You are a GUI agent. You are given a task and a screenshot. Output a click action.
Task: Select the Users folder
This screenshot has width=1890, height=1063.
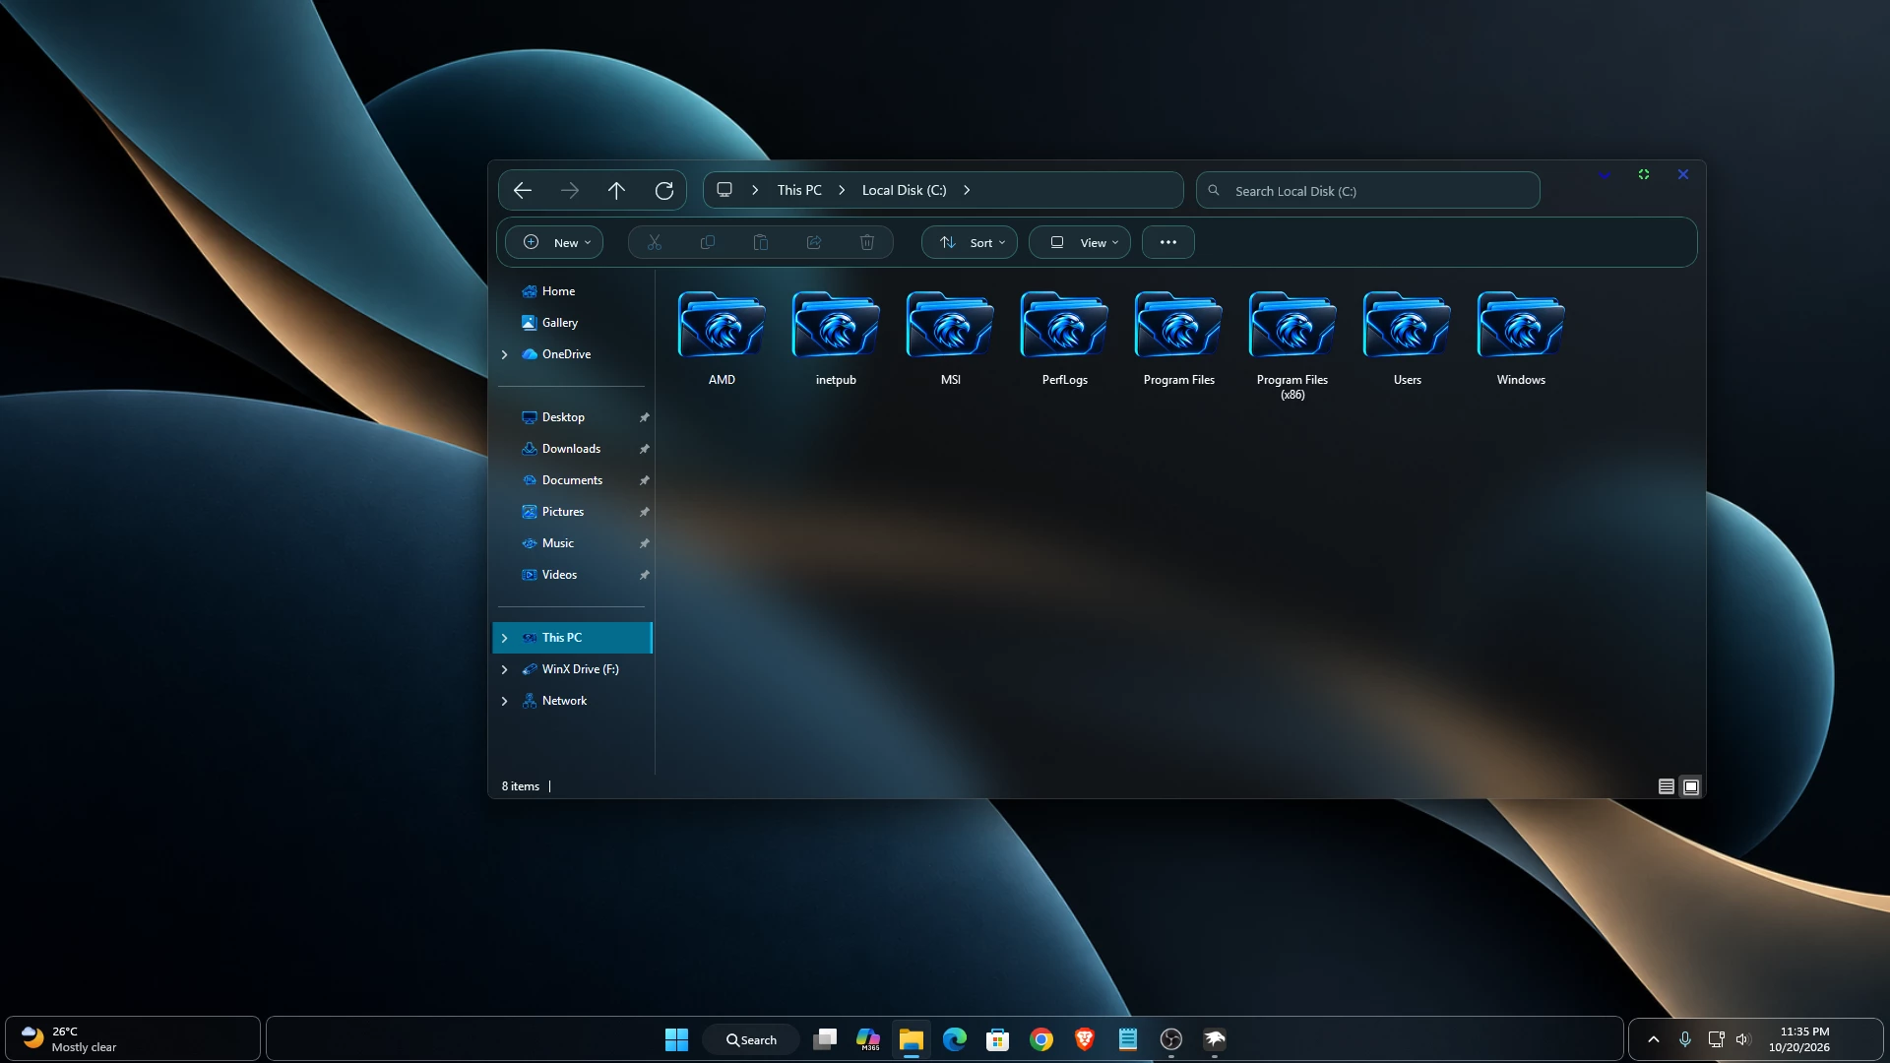(x=1407, y=338)
